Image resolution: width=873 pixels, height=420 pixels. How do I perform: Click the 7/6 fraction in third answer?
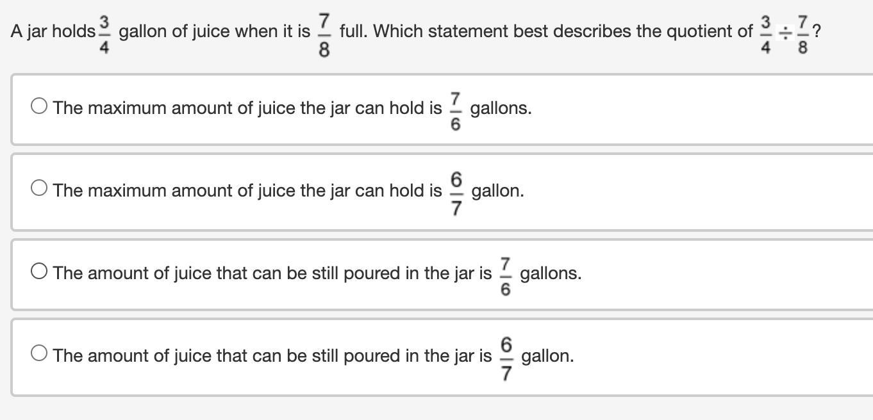point(506,277)
